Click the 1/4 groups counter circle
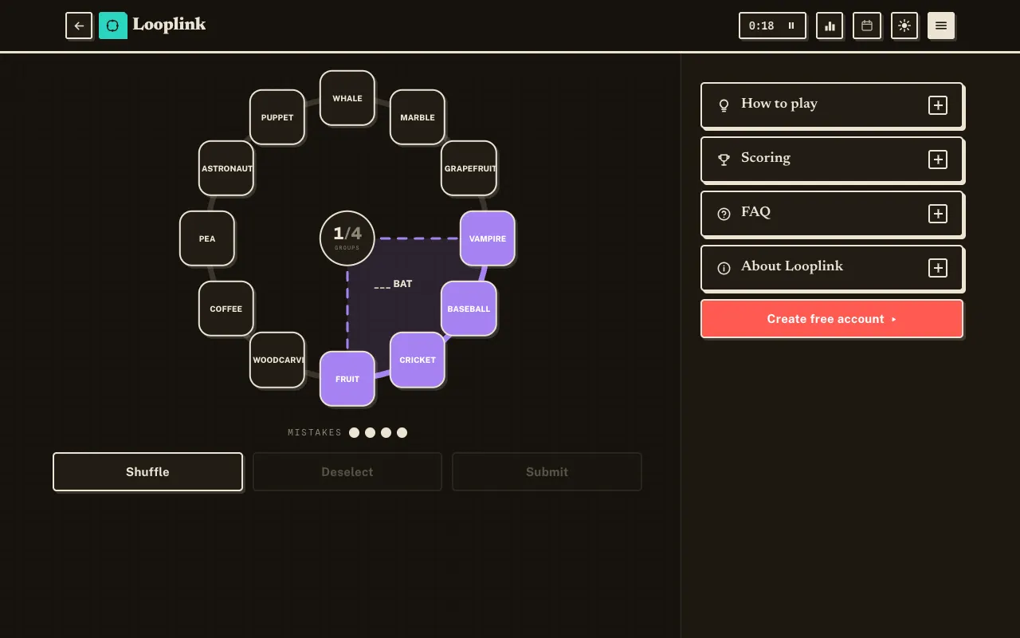Screen dimensions: 1020x638 click(347, 238)
